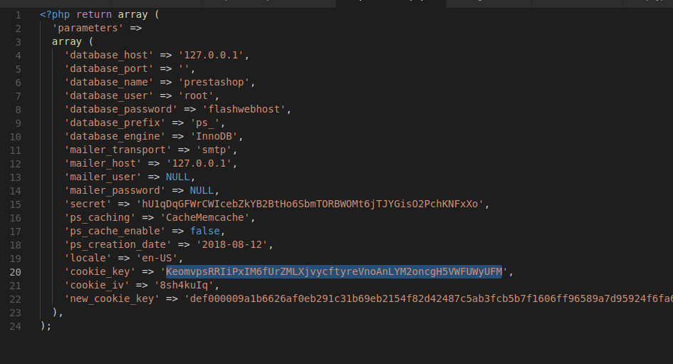The width and height of the screenshot is (673, 364).
Task: Click line number 24 in the gutter
Action: point(16,326)
